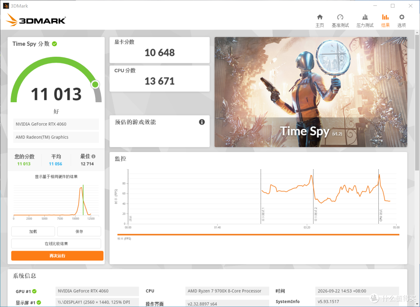Click NVIDIA GeForce RTX 4060 under the score
Viewport: 420px width, 307px height.
pyautogui.click(x=56, y=124)
